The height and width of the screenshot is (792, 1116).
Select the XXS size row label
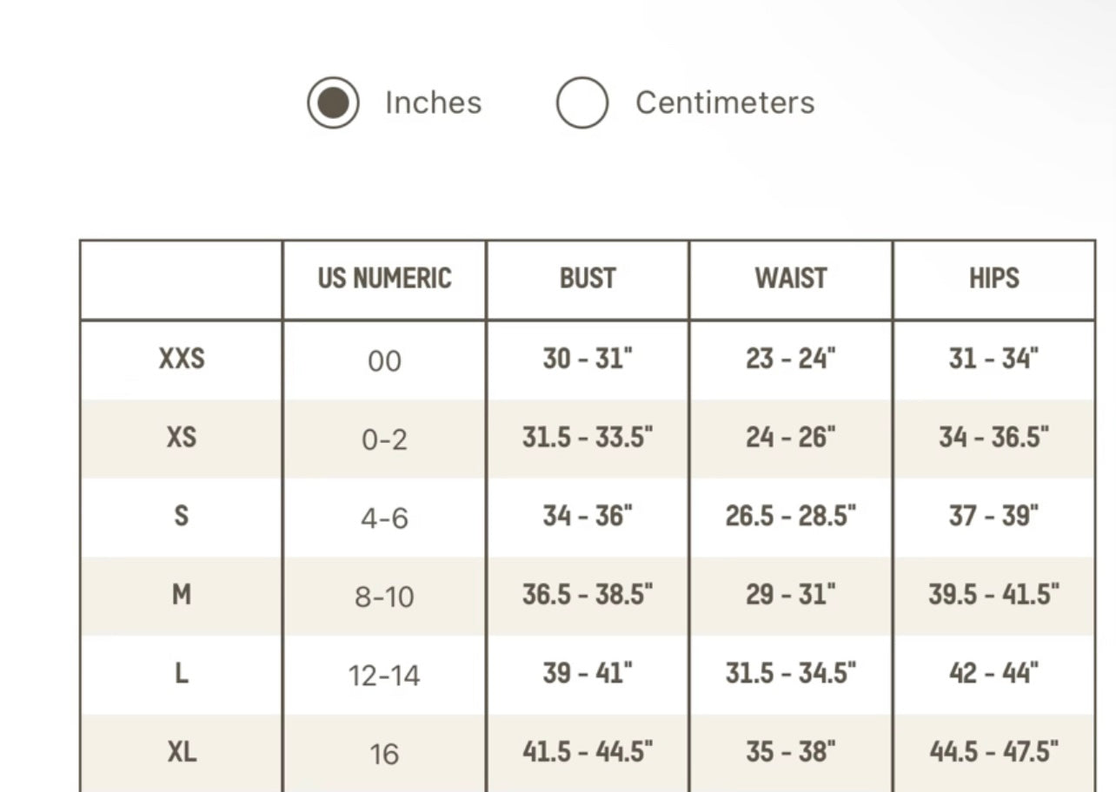[182, 359]
